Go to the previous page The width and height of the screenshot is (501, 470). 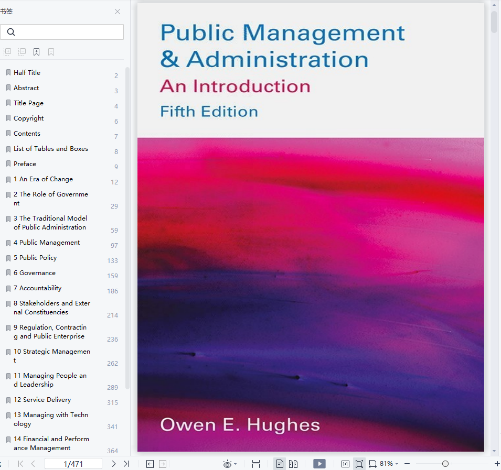point(33,464)
